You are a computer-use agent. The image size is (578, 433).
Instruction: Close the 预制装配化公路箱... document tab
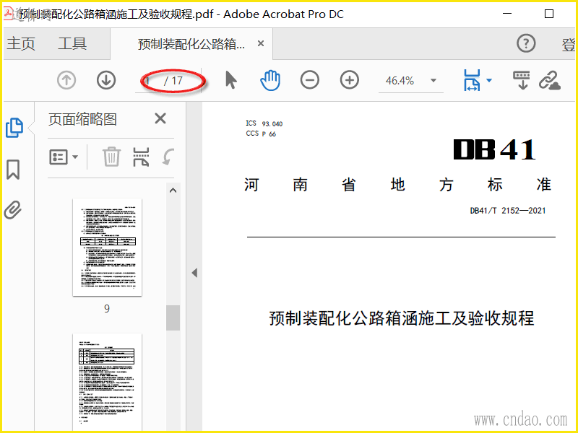tap(261, 43)
